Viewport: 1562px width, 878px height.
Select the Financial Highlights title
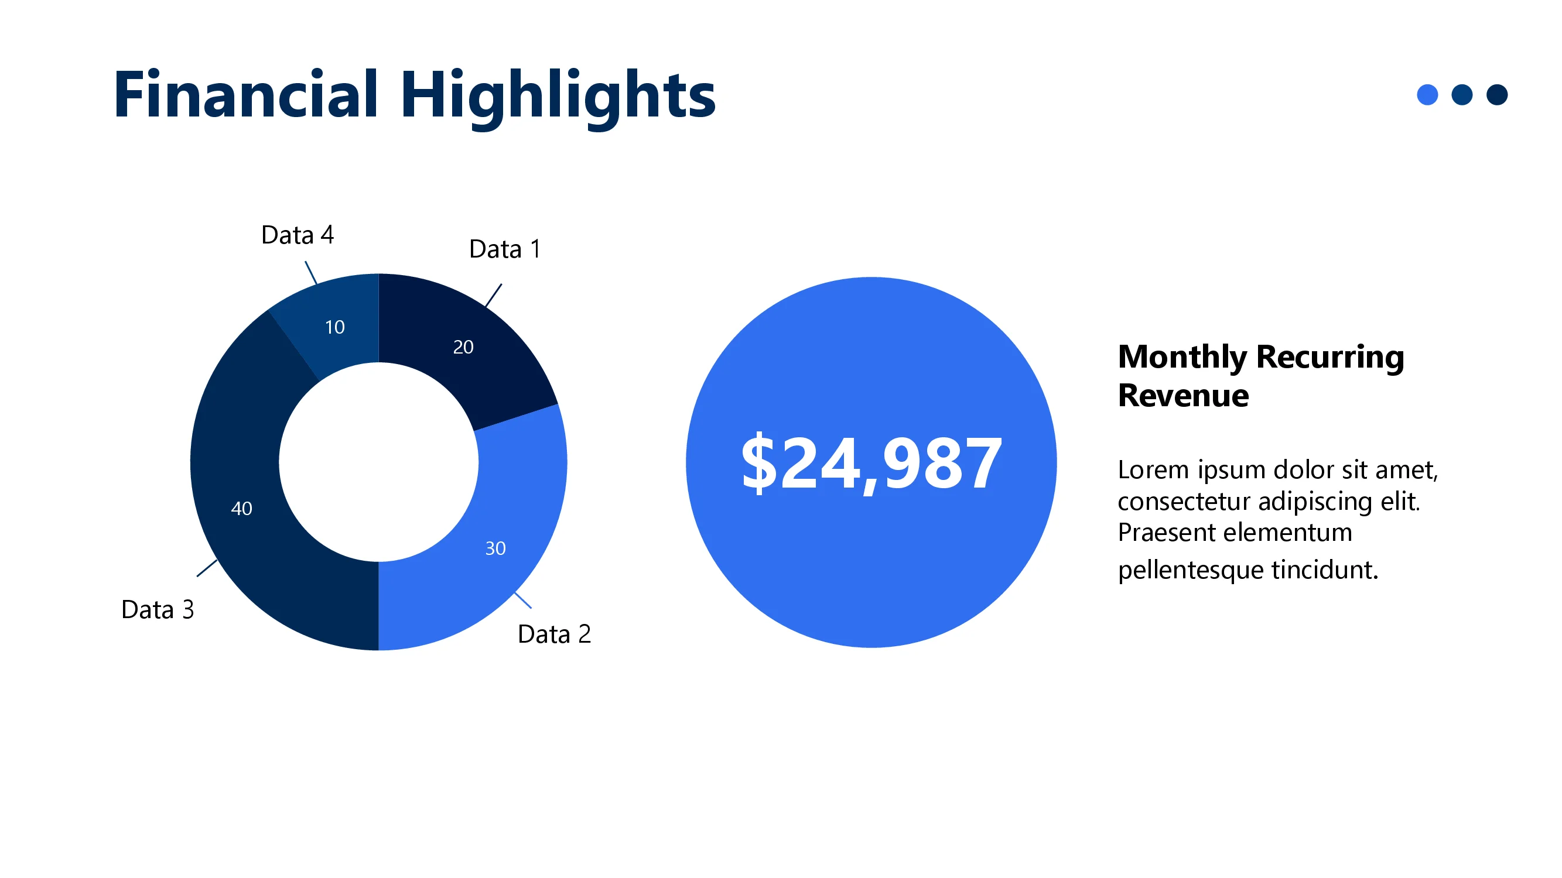coord(414,95)
